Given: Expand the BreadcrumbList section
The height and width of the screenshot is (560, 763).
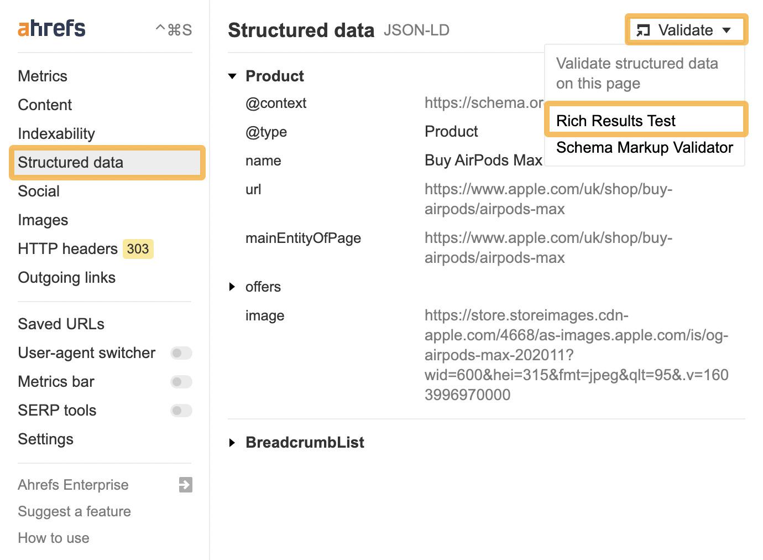Looking at the screenshot, I should tap(232, 443).
